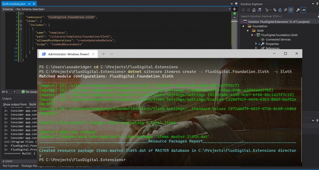This screenshot has width=319, height=170.
Task: Collapse "includes" array at line 4
Action: click(21, 25)
